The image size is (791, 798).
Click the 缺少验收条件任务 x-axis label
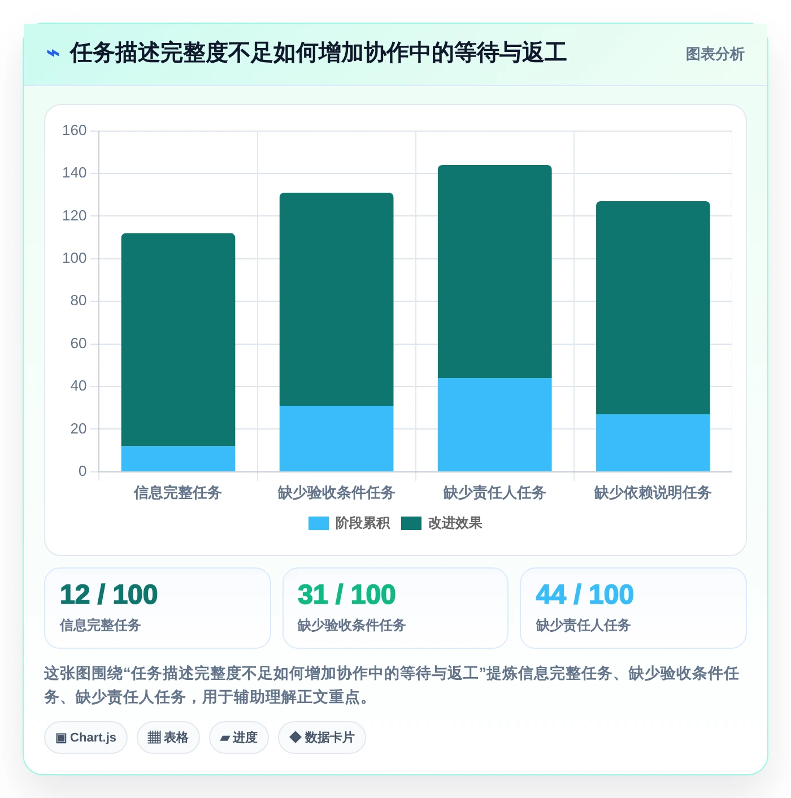(336, 493)
